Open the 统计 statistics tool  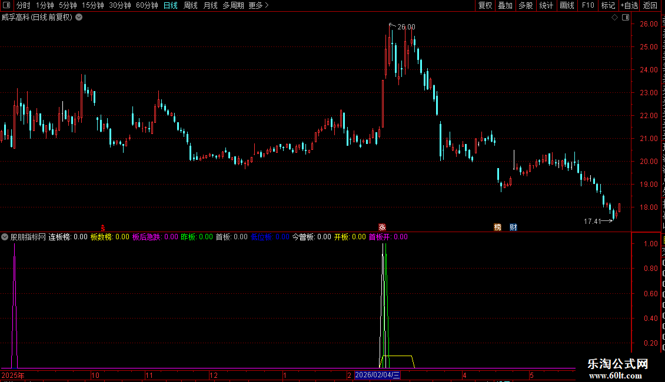(x=546, y=5)
